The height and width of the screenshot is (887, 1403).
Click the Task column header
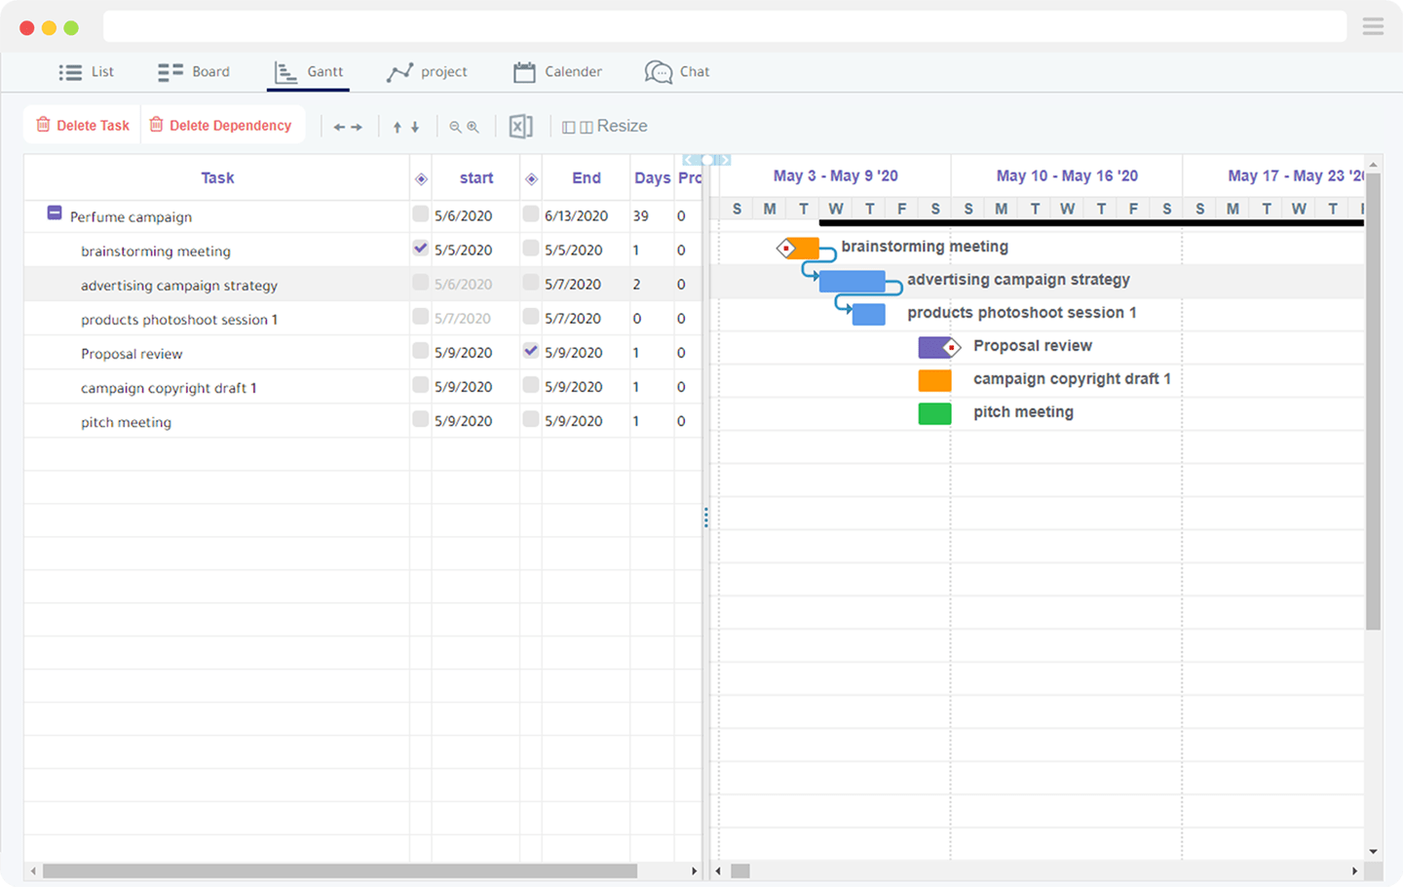(x=217, y=178)
